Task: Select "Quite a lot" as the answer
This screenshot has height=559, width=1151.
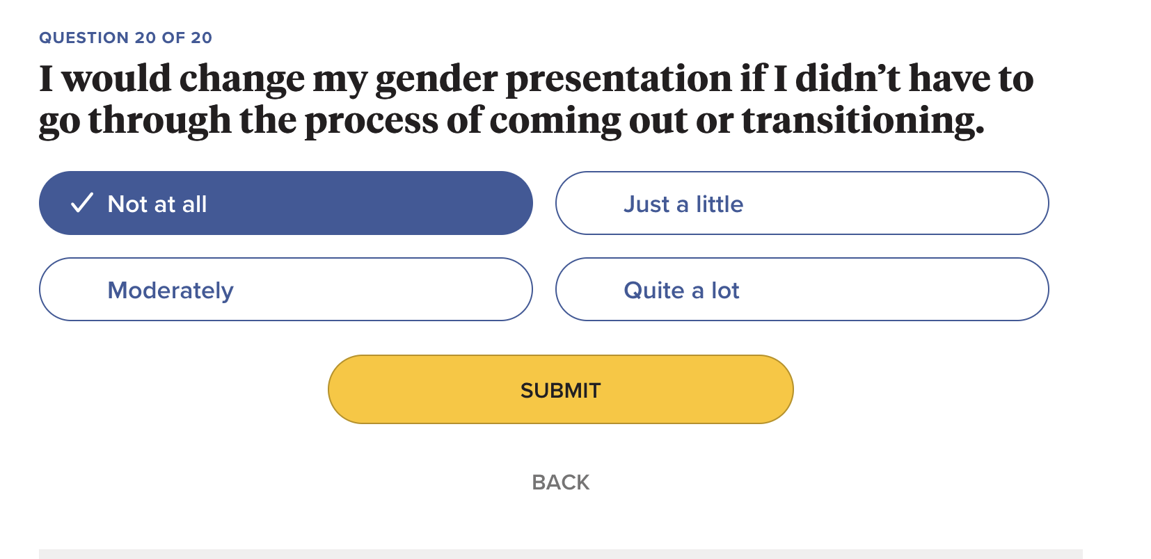Action: [x=802, y=289]
